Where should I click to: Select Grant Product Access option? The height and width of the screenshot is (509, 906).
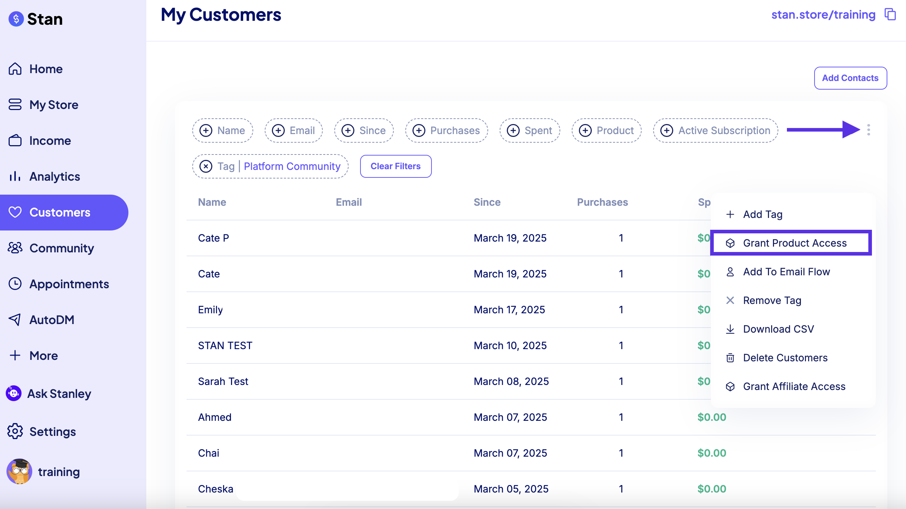[x=791, y=243]
